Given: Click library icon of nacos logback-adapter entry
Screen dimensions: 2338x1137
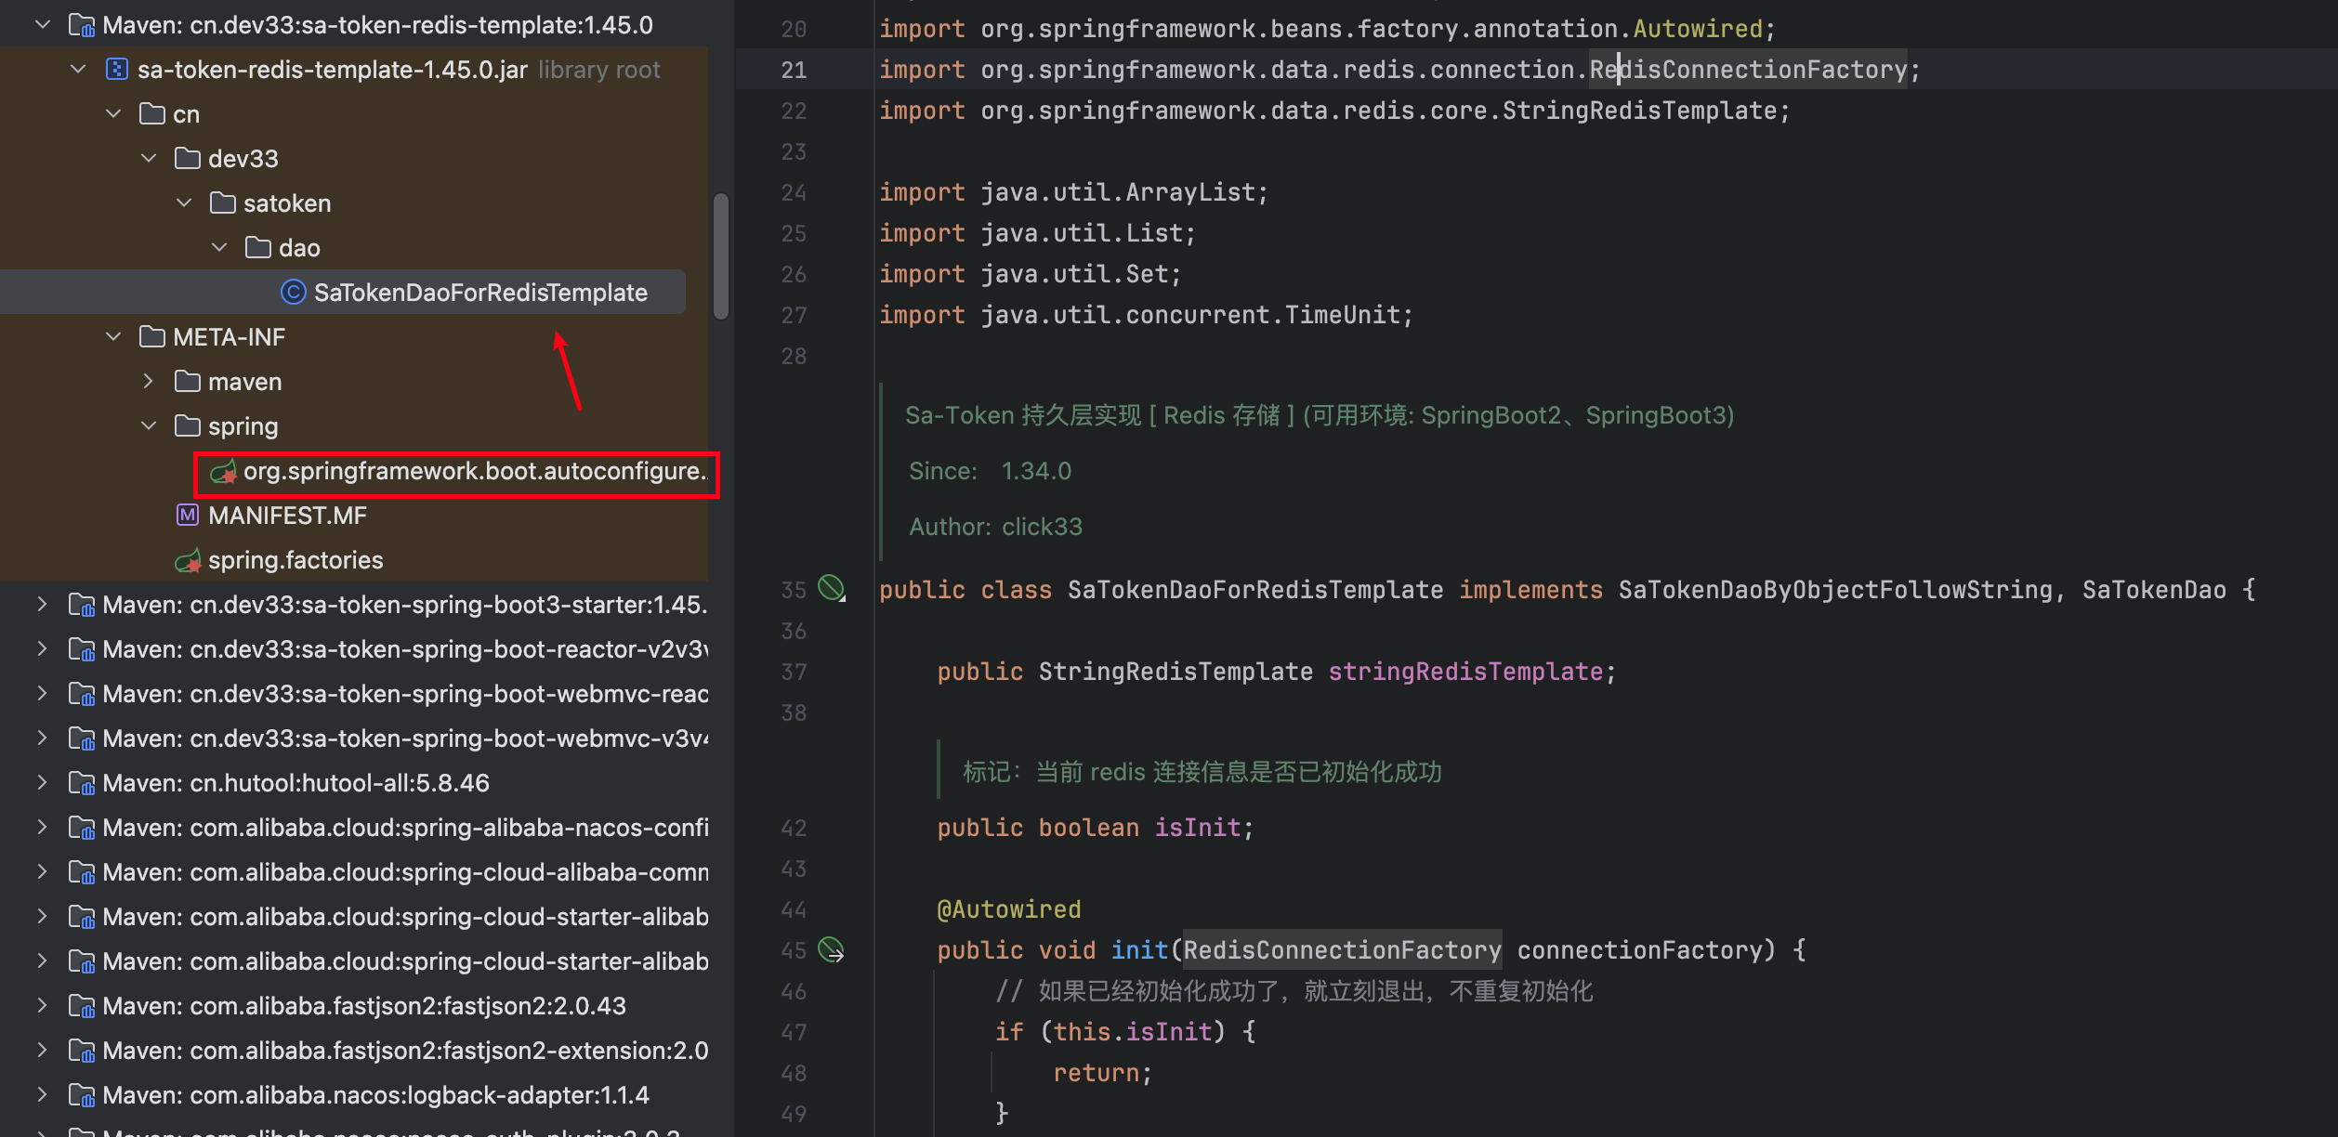Looking at the screenshot, I should point(82,1096).
